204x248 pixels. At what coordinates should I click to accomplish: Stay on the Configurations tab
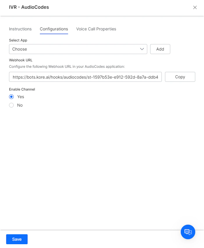(54, 29)
